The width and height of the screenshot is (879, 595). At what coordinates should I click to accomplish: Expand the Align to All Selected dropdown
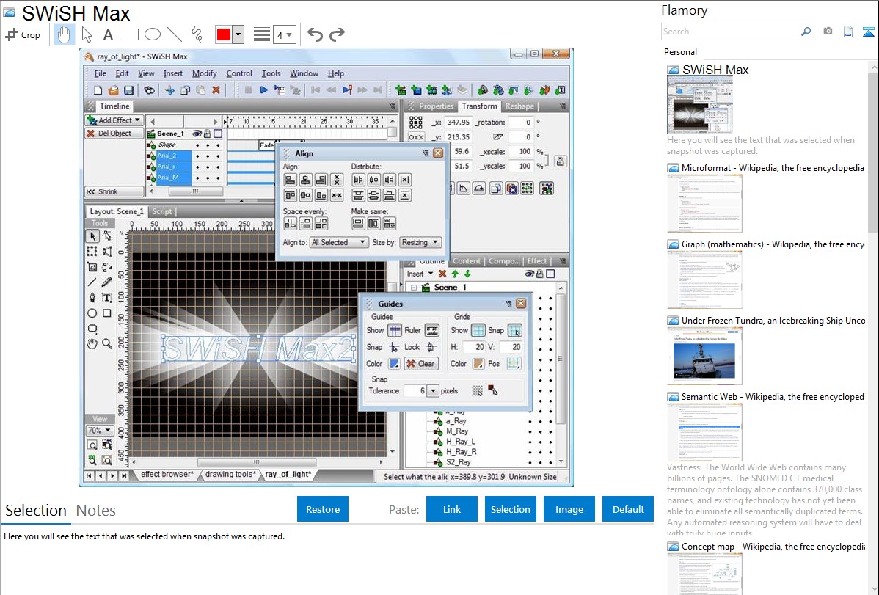(x=338, y=242)
